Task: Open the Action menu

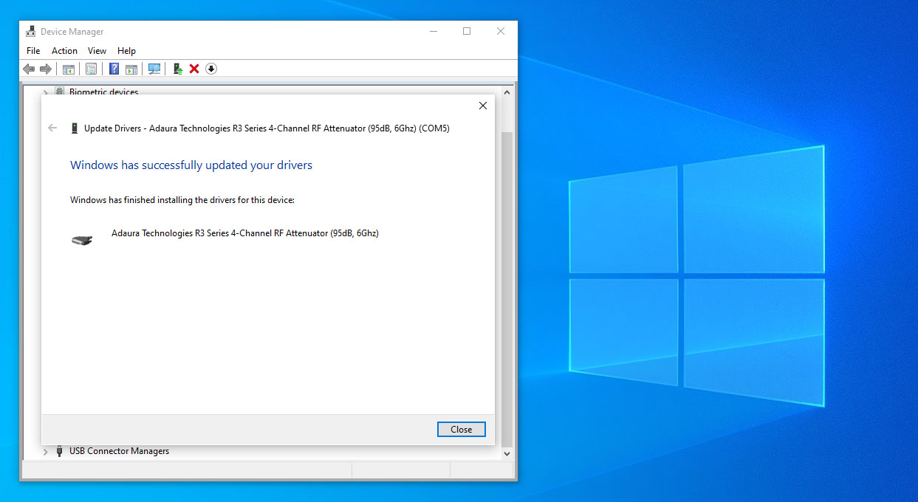Action: click(x=64, y=51)
